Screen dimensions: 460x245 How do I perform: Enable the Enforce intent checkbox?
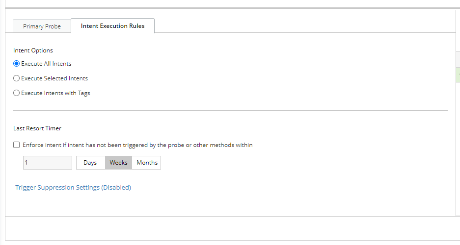click(x=17, y=145)
